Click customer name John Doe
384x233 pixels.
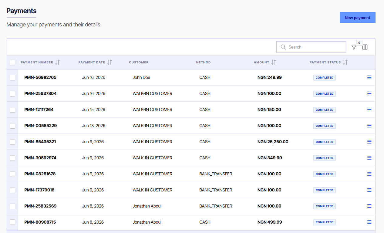pos(141,77)
